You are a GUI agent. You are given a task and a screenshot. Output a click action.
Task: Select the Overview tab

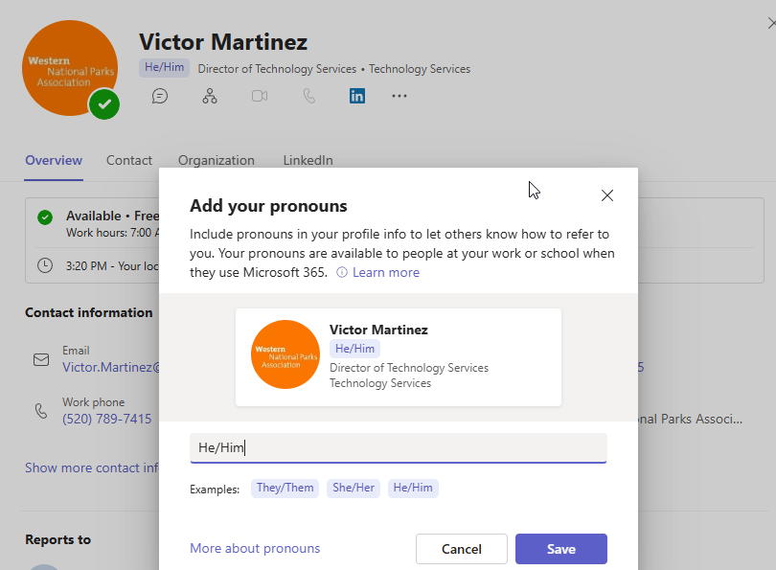click(x=54, y=160)
